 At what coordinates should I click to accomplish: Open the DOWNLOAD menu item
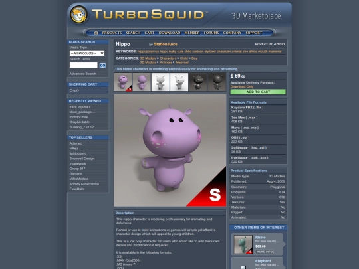[170, 33]
